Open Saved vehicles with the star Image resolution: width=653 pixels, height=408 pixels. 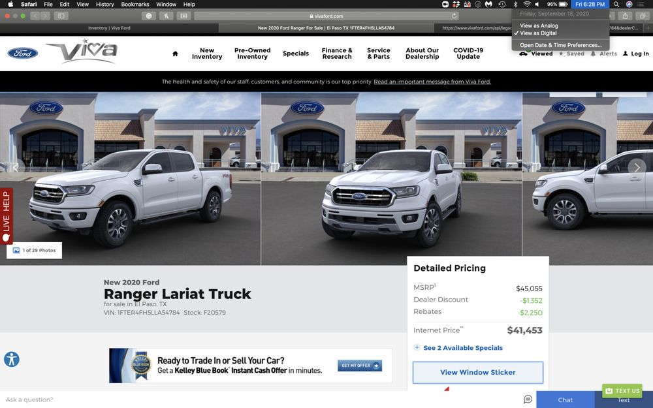click(571, 54)
